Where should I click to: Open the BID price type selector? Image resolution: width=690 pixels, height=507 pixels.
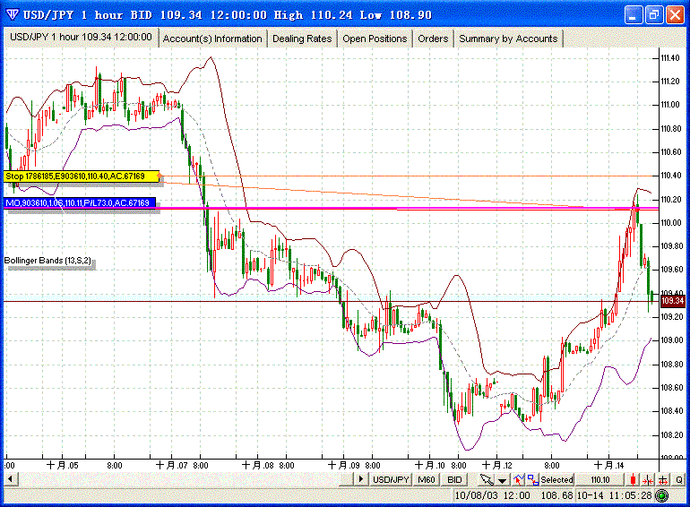click(x=454, y=480)
